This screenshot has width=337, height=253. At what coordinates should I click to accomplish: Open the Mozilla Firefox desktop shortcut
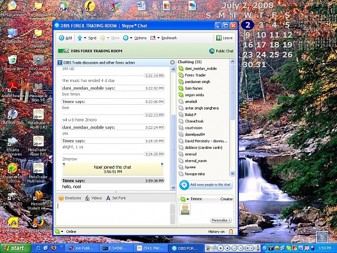tap(38, 225)
